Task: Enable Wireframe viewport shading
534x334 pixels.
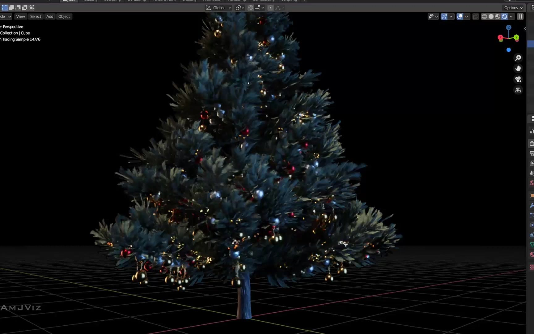Action: tap(484, 16)
